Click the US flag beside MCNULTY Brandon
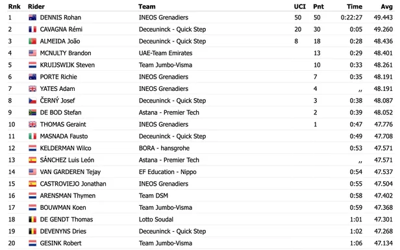The width and height of the screenshot is (400, 250). pos(32,53)
